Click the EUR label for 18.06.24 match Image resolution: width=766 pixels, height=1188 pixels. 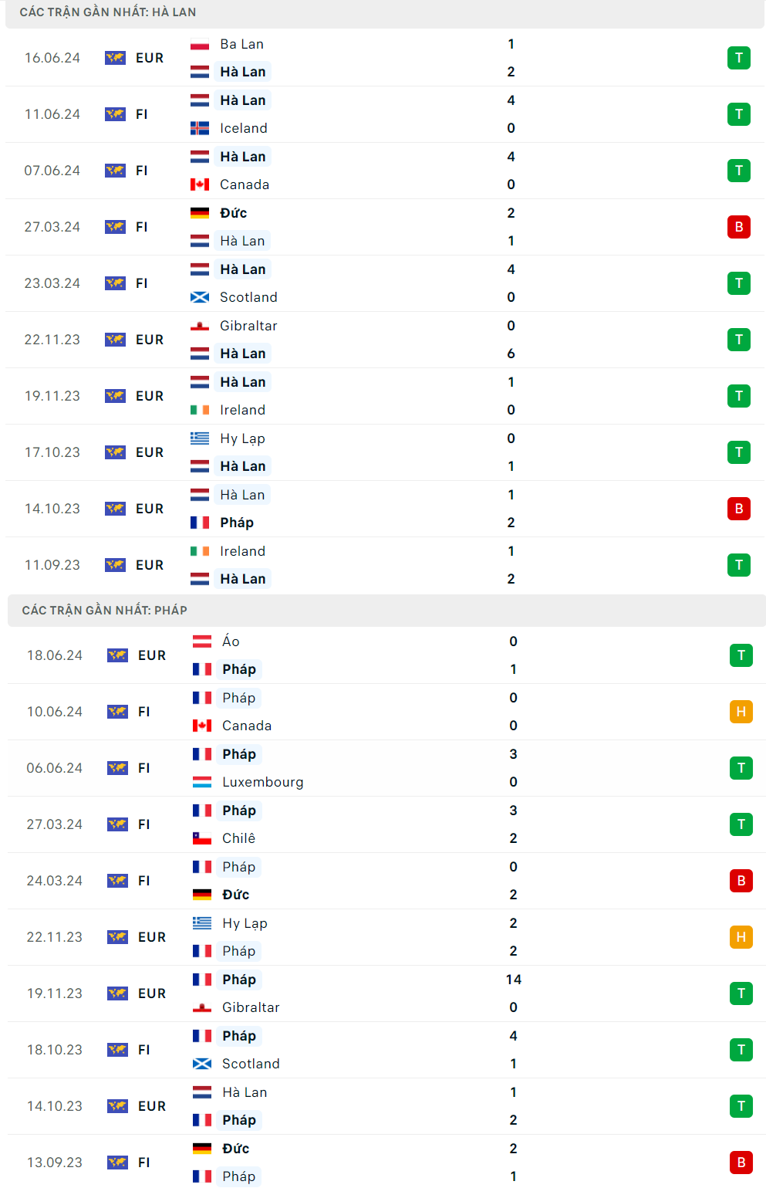(152, 655)
